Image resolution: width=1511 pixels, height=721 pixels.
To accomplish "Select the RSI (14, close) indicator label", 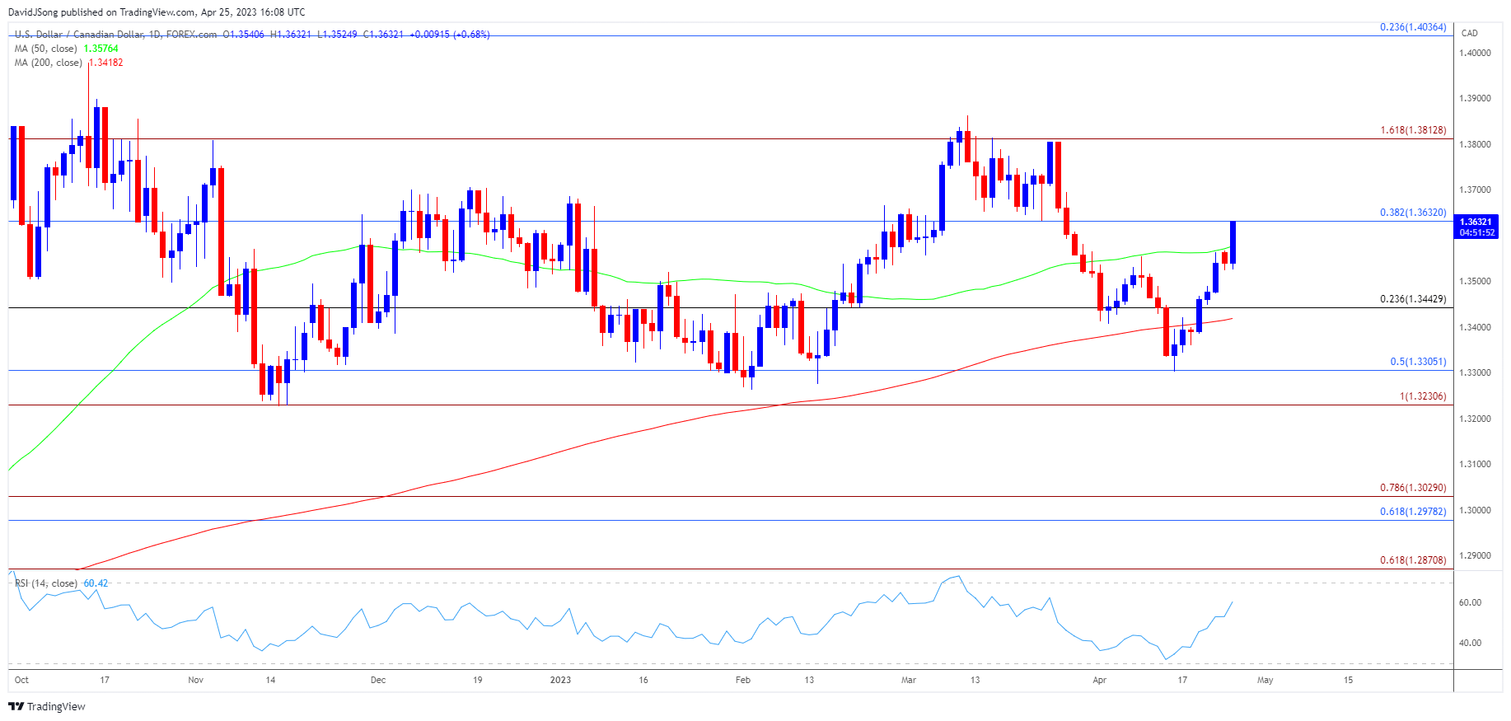I will tap(46, 583).
